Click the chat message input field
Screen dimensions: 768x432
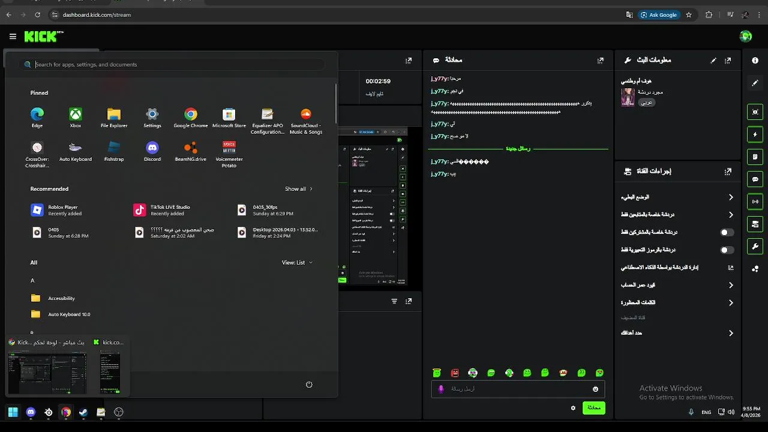pos(517,389)
